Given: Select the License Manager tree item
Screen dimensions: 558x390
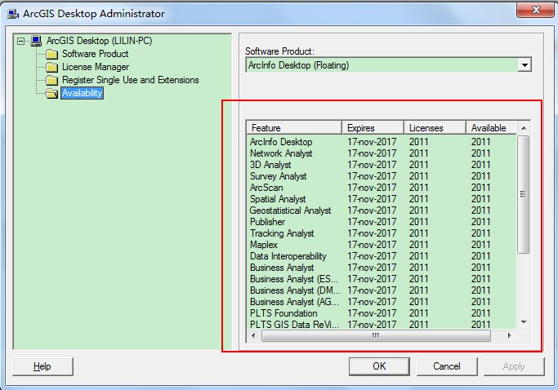Looking at the screenshot, I should [x=96, y=67].
